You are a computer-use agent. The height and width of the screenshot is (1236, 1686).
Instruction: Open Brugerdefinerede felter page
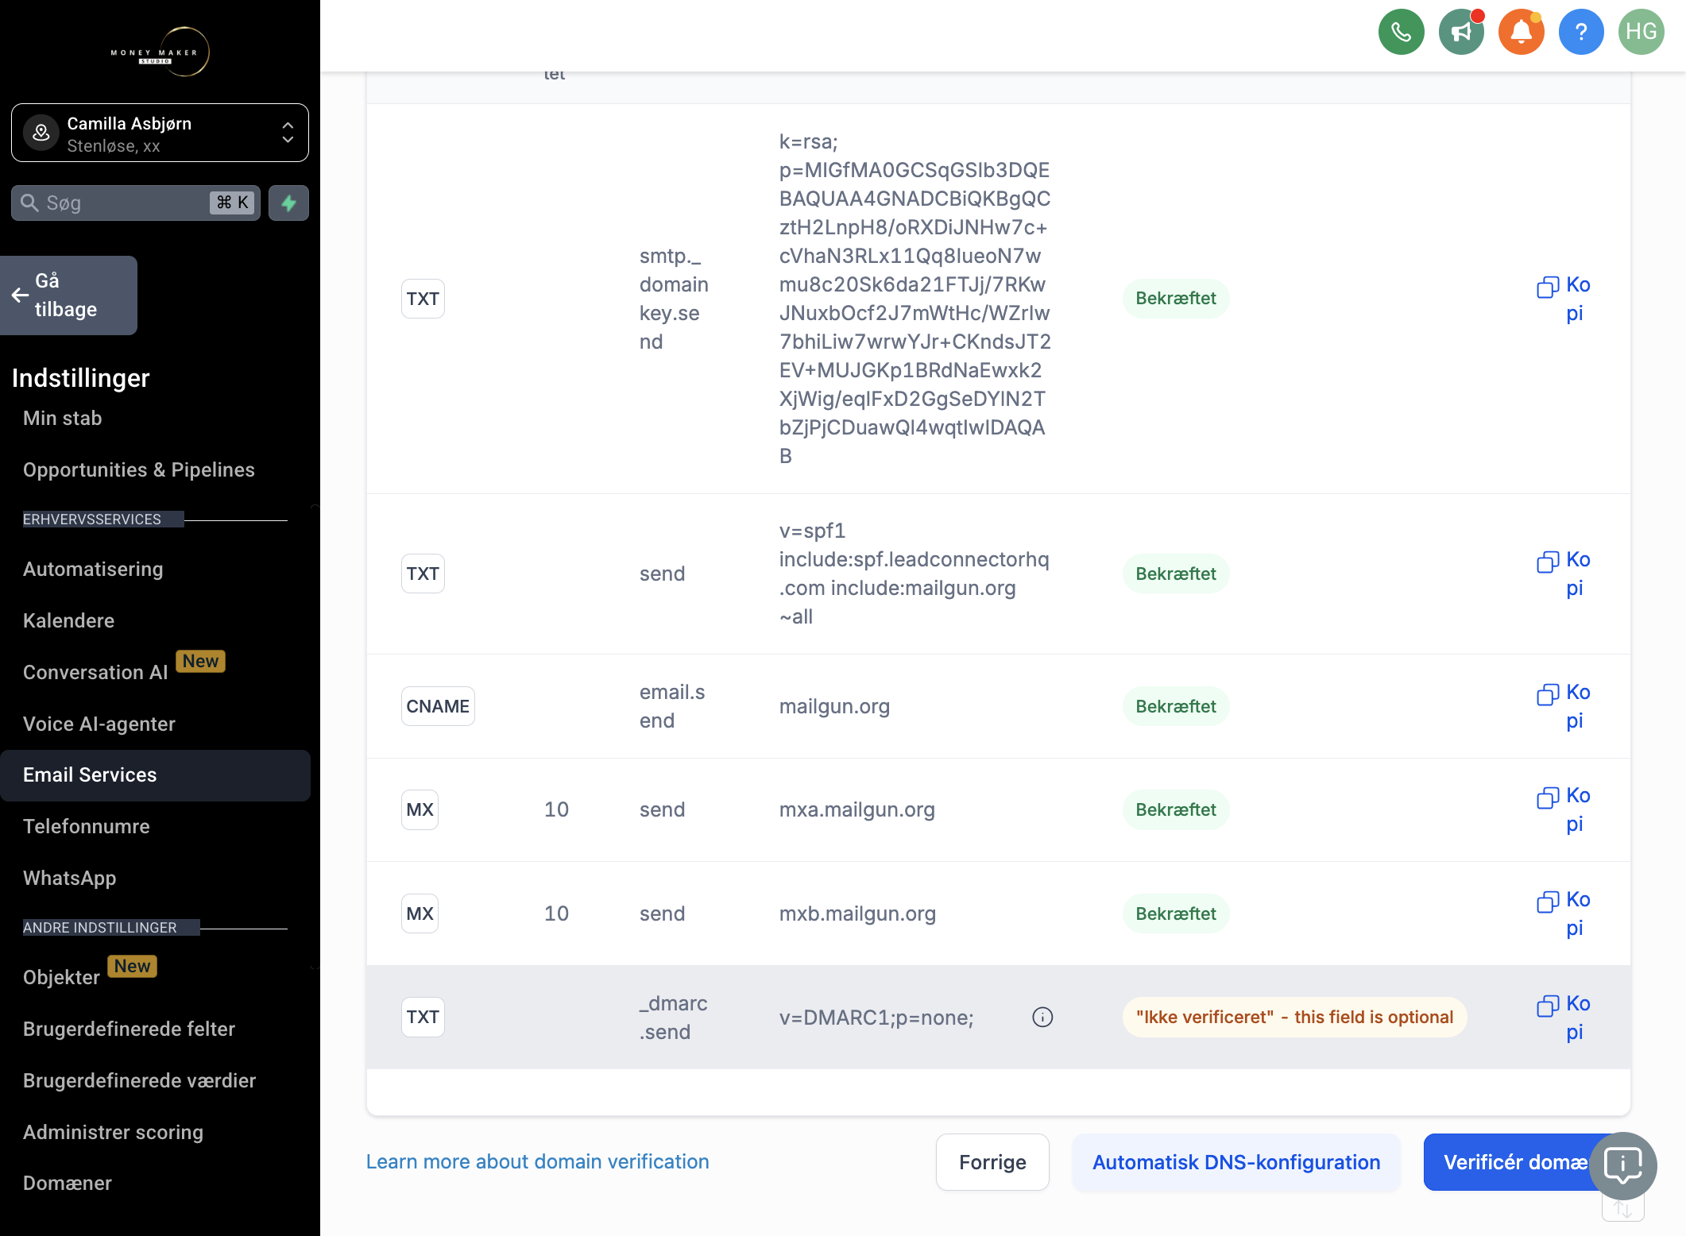(130, 1029)
